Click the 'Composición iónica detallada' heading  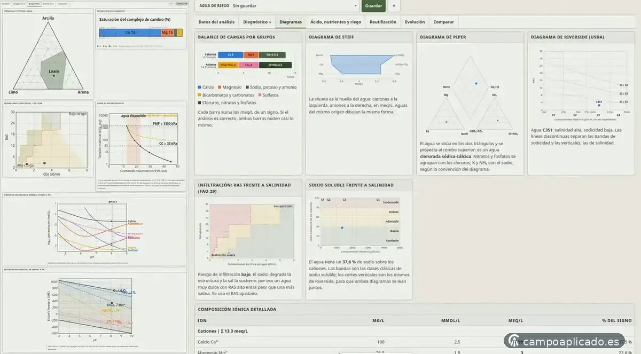(237, 309)
